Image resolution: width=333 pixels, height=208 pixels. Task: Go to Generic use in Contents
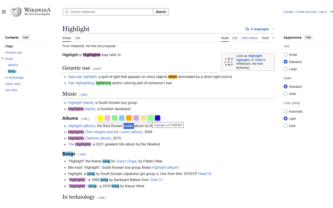click(x=14, y=53)
